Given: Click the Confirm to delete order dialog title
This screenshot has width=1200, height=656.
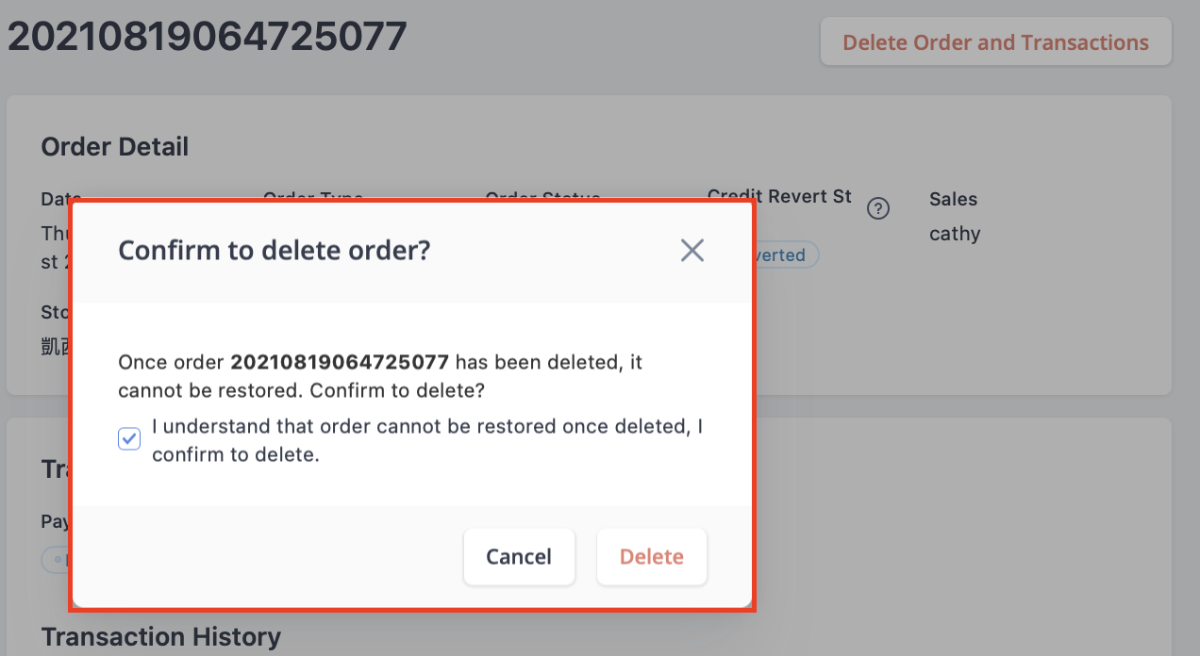Looking at the screenshot, I should click(274, 250).
